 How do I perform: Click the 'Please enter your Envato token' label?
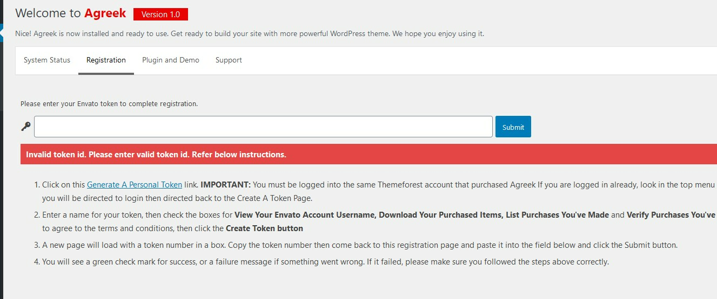click(x=109, y=103)
